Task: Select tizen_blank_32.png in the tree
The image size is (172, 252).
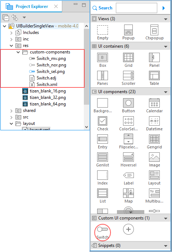Action: pyautogui.click(x=44, y=97)
